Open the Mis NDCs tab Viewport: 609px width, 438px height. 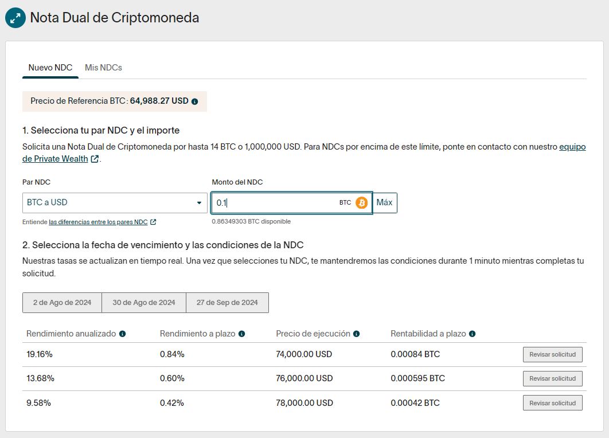(103, 68)
